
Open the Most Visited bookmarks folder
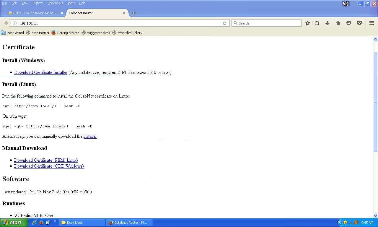12,33
